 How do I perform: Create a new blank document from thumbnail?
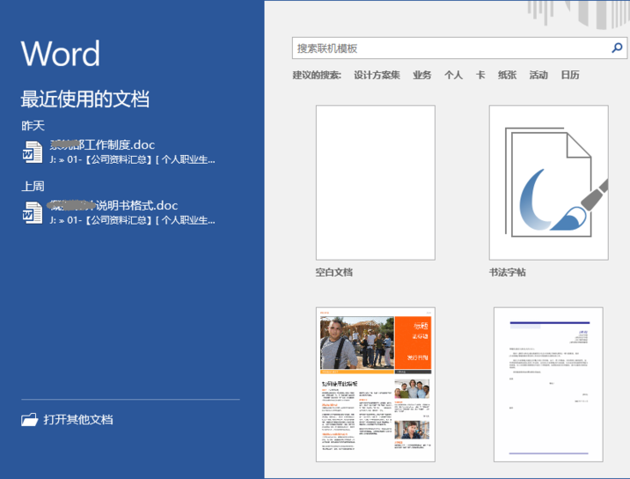pyautogui.click(x=375, y=182)
